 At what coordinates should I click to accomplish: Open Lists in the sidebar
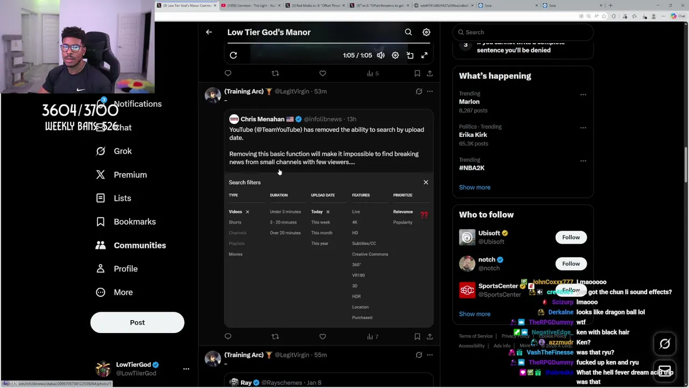click(114, 198)
